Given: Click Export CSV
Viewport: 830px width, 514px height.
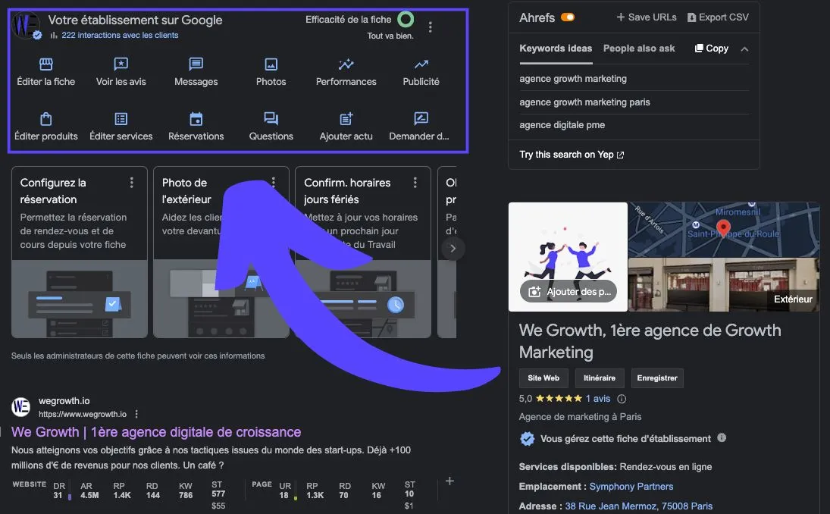Looking at the screenshot, I should click(x=718, y=17).
